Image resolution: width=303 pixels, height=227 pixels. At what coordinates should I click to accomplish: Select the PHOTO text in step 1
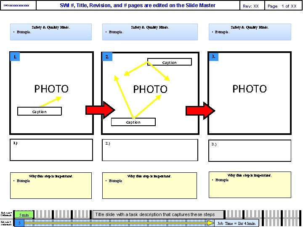(51, 89)
